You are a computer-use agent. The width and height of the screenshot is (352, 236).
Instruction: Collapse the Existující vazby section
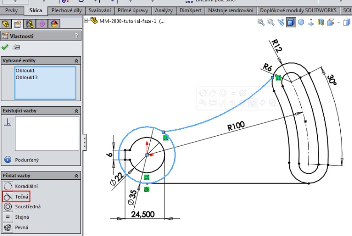point(77,111)
